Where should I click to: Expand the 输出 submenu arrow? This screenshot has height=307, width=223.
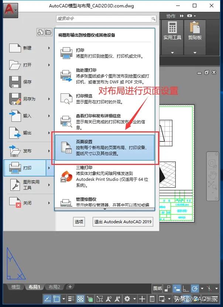(x=49, y=133)
